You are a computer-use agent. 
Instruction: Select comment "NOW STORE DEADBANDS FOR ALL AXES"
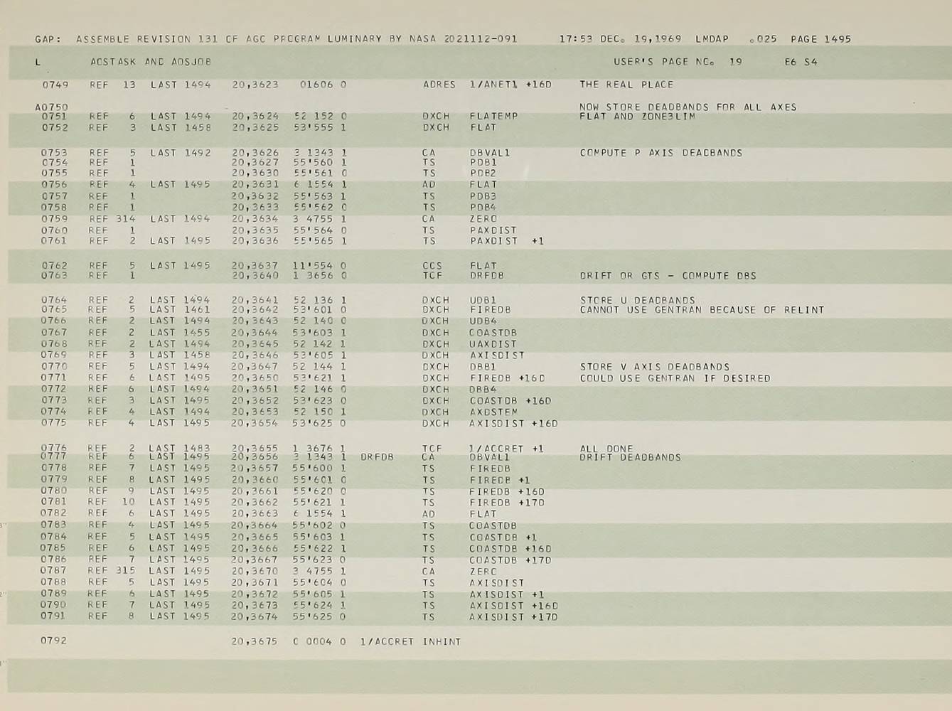688,107
